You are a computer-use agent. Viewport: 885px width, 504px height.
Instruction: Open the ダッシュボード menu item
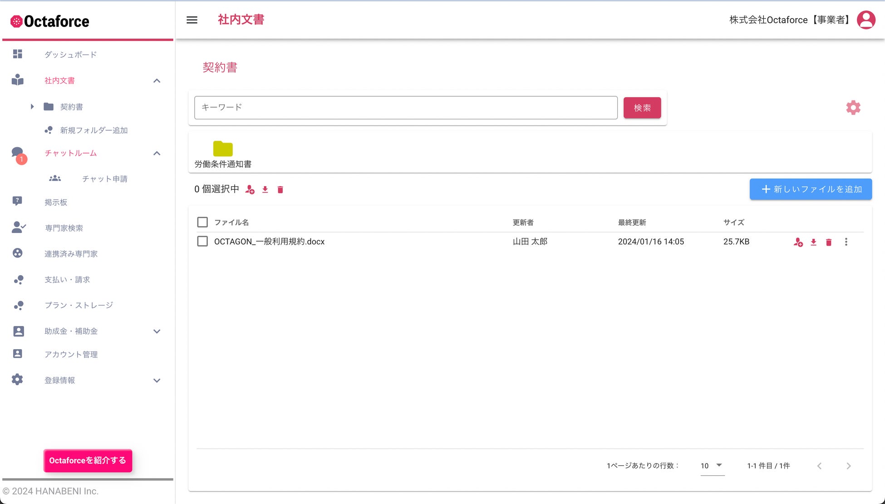pos(70,54)
